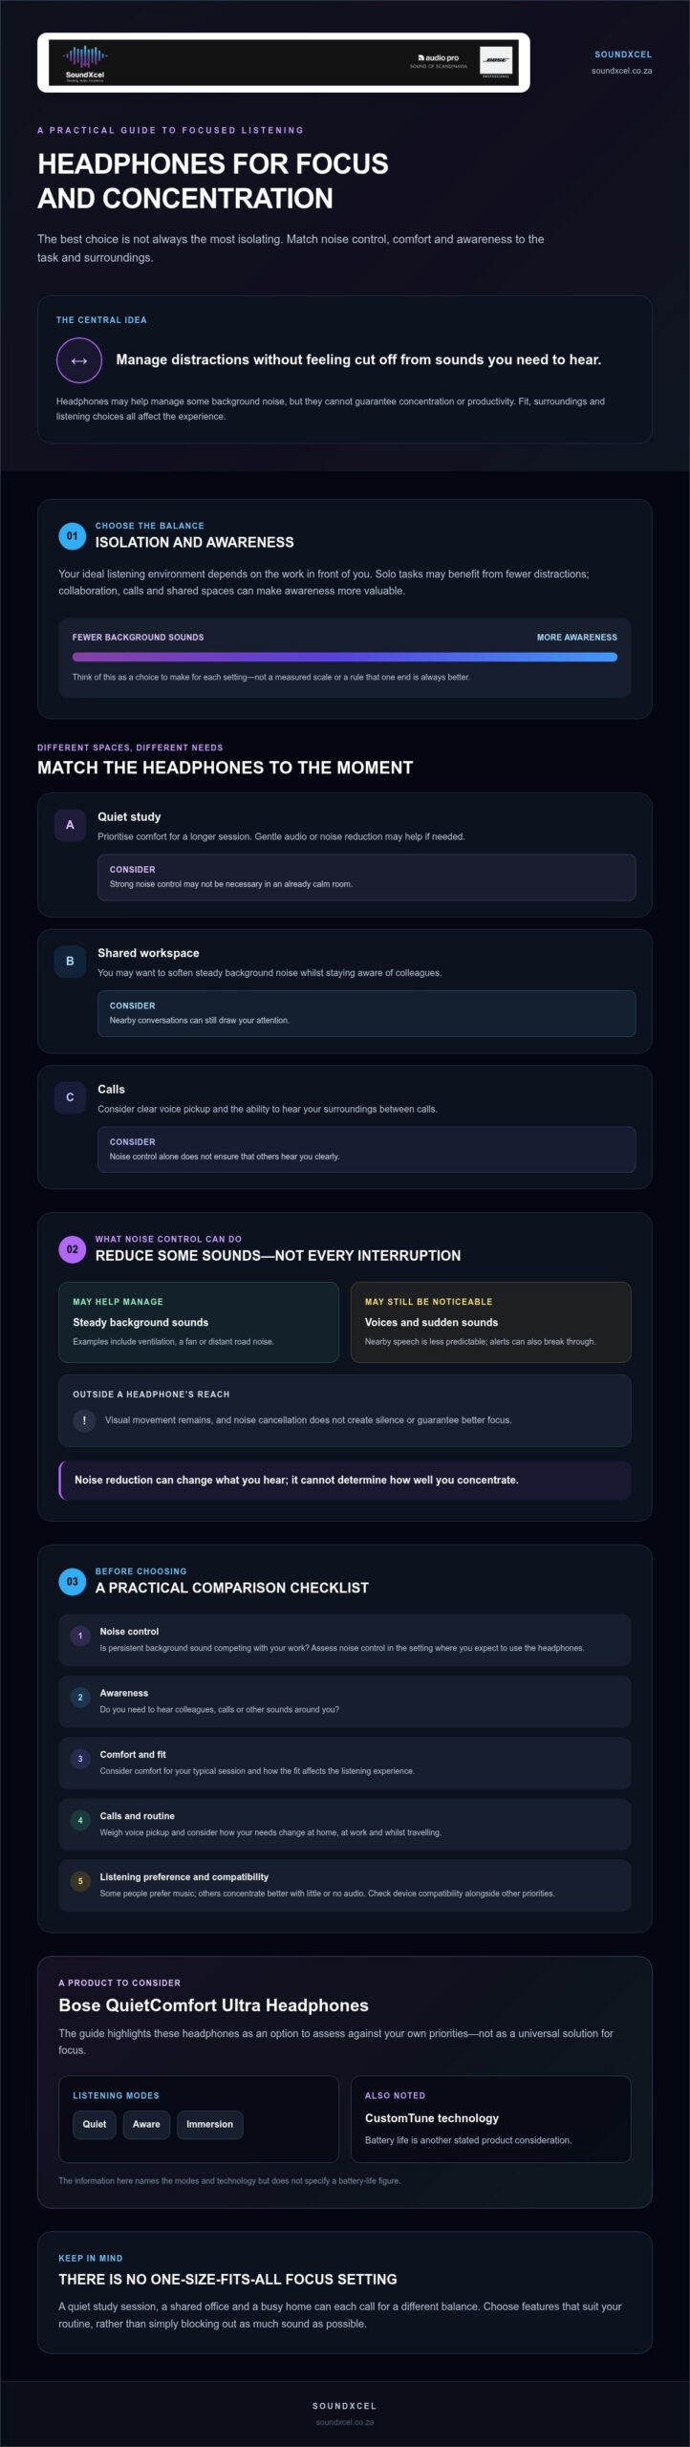
Task: Click the blue 03 section badge
Action: [x=72, y=1581]
